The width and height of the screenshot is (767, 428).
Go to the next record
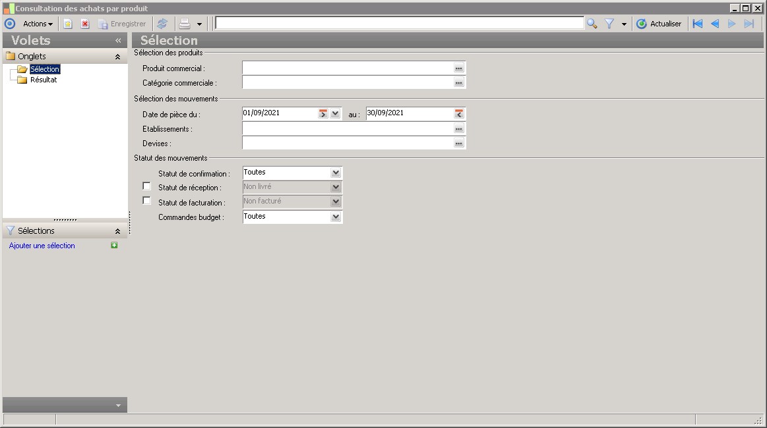pyautogui.click(x=732, y=24)
